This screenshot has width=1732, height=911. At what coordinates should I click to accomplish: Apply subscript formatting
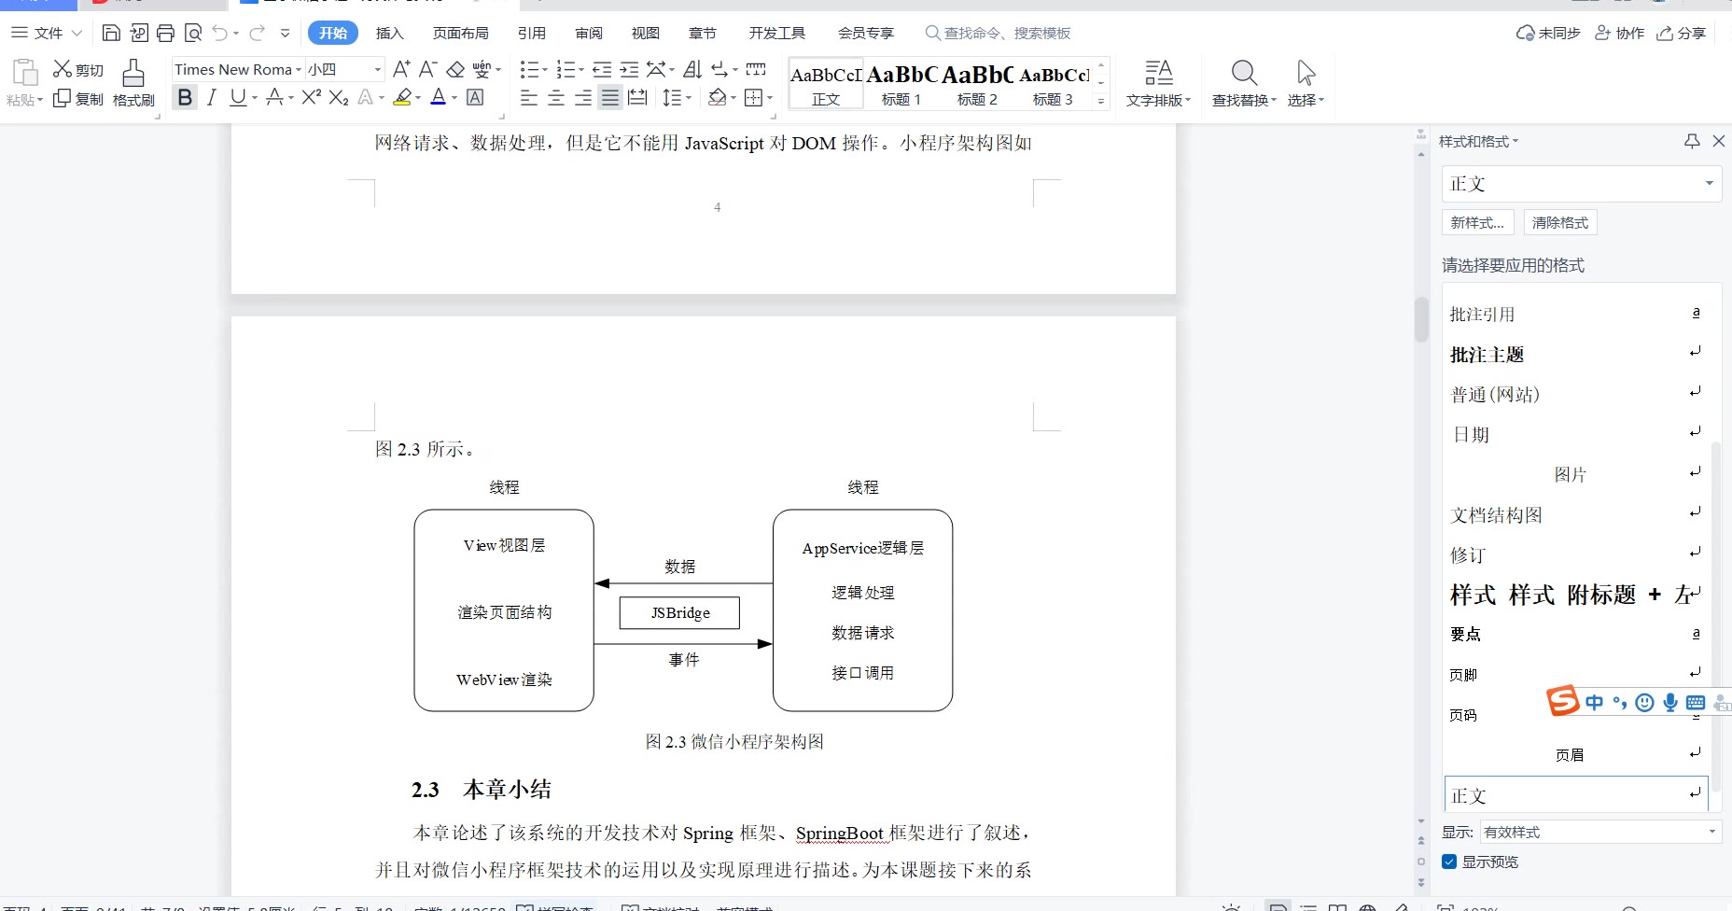coord(339,97)
